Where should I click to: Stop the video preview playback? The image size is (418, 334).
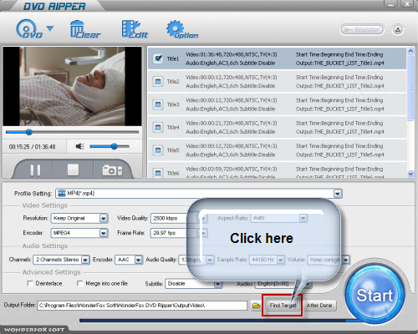point(73,170)
